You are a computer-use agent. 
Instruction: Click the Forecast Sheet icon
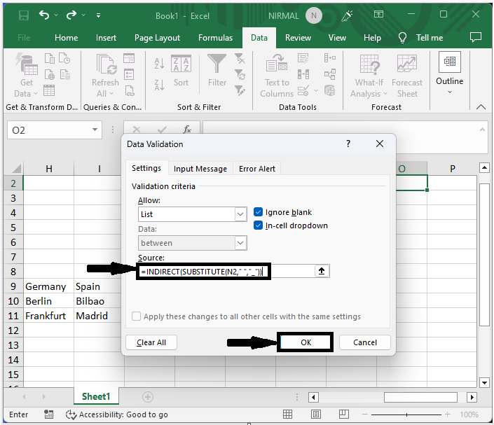[407, 76]
